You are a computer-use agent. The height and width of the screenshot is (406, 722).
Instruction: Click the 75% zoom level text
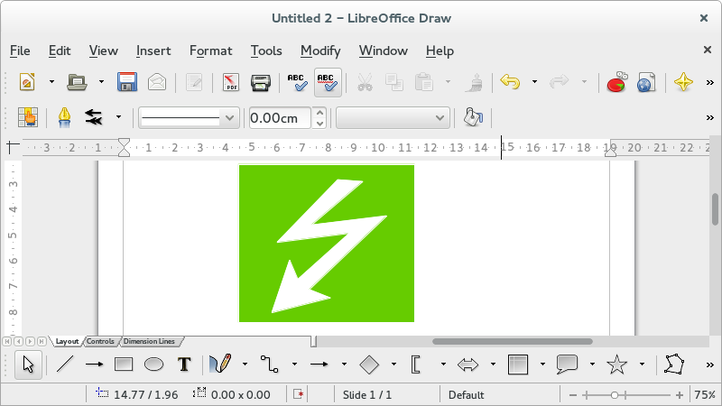(705, 395)
